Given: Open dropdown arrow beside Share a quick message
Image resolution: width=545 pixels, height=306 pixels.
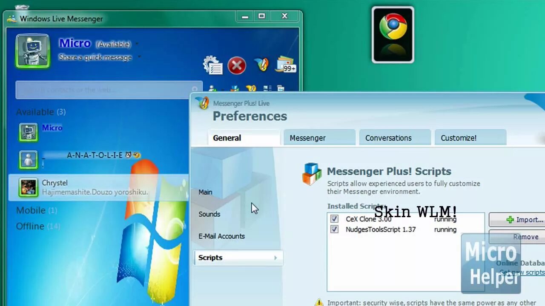Looking at the screenshot, I should [x=139, y=57].
